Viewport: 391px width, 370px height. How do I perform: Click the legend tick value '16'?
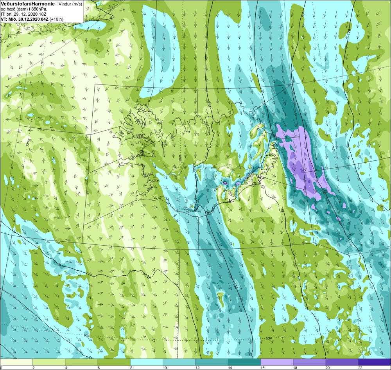pos(262,368)
